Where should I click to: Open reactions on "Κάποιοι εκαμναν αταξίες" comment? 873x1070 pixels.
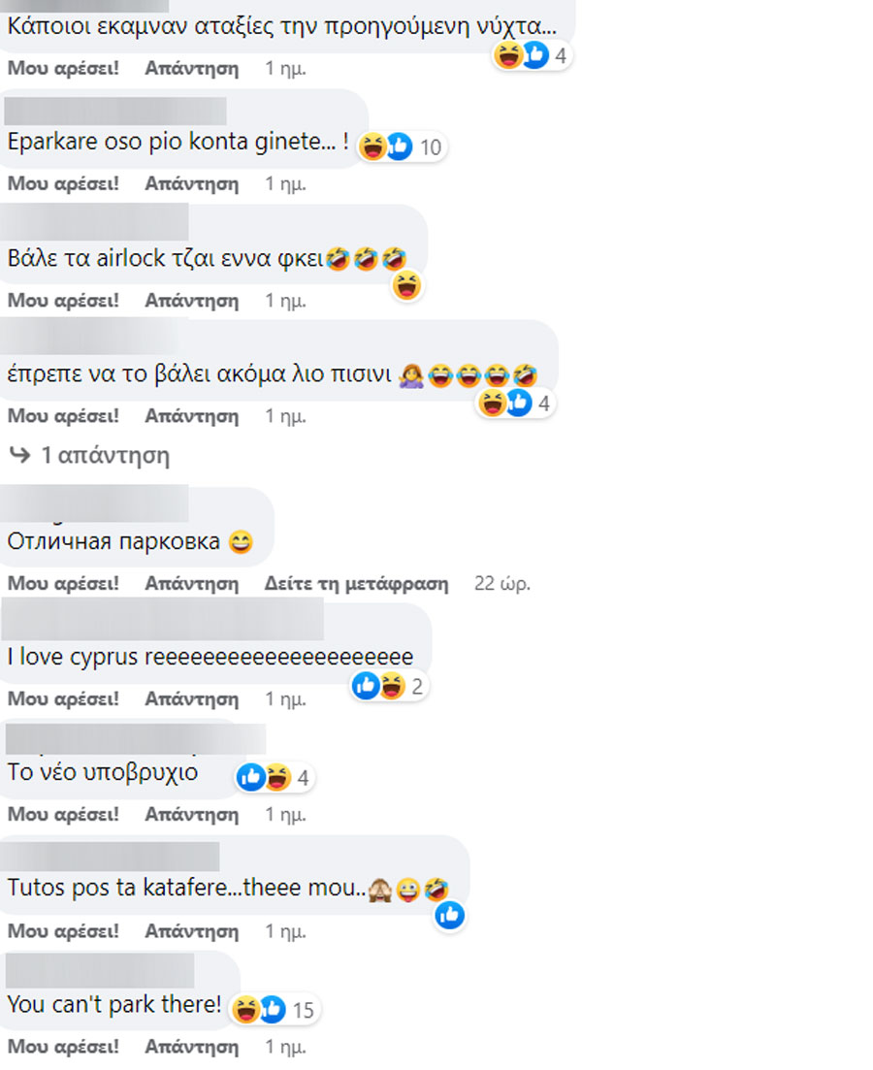point(532,55)
